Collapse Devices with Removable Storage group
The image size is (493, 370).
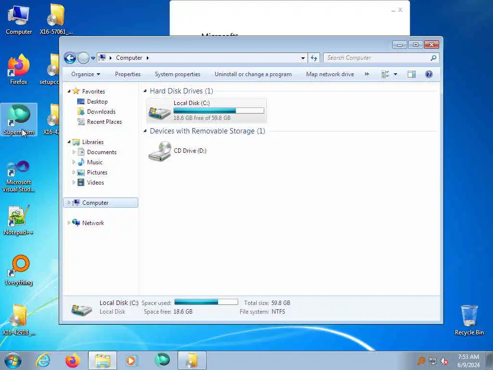click(145, 131)
